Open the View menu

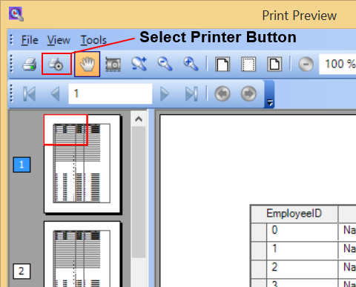[59, 40]
